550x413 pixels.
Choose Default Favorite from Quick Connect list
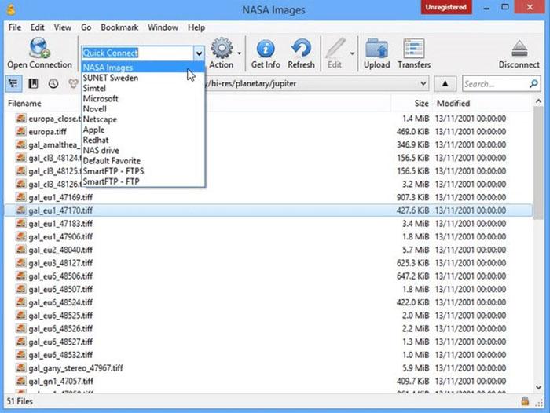click(143, 161)
